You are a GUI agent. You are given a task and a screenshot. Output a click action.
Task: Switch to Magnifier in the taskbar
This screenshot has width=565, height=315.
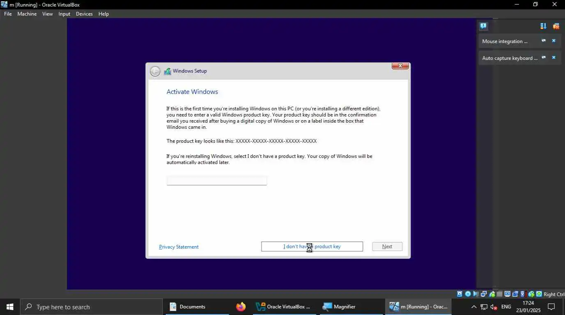(351, 307)
